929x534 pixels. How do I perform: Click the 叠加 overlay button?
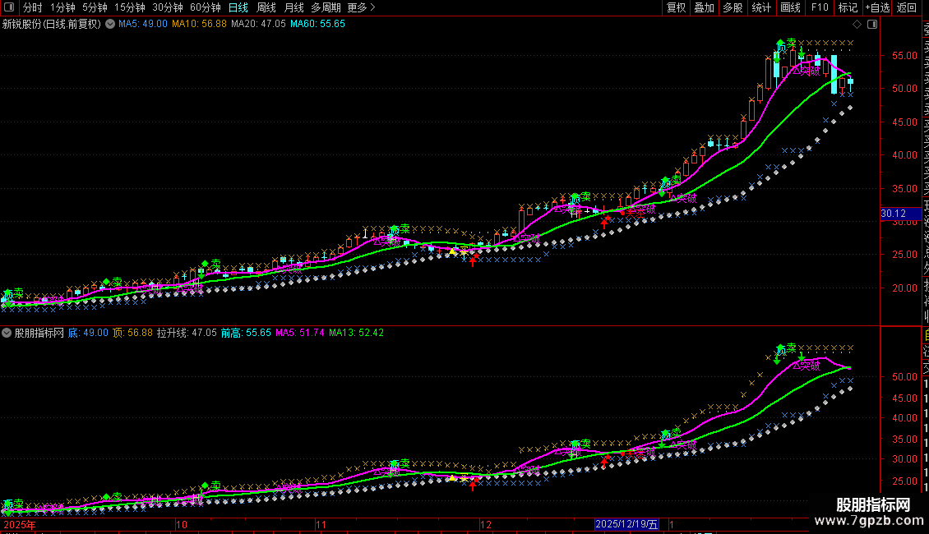705,7
